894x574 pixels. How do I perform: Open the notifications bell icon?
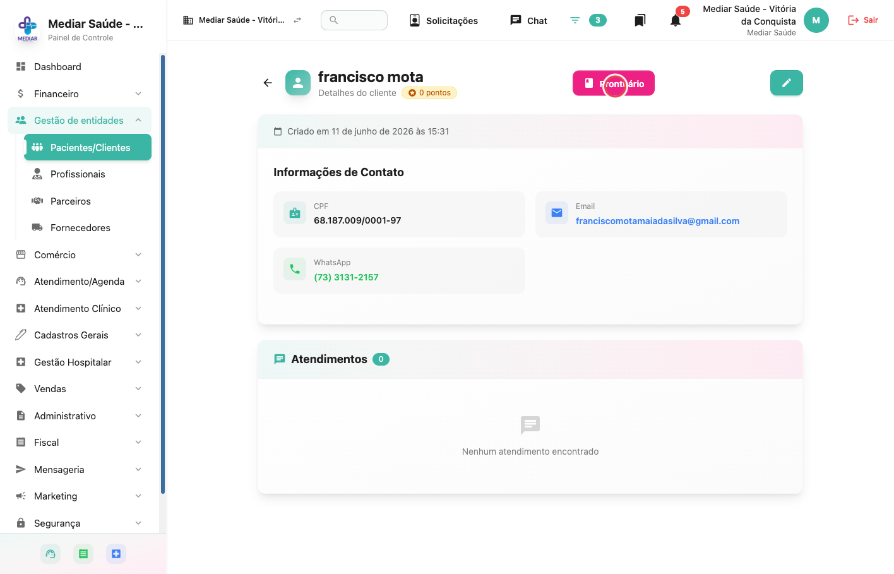(676, 20)
